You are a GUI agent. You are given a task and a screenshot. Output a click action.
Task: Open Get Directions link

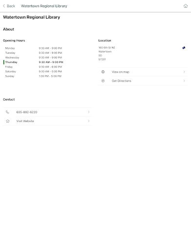[143, 81]
